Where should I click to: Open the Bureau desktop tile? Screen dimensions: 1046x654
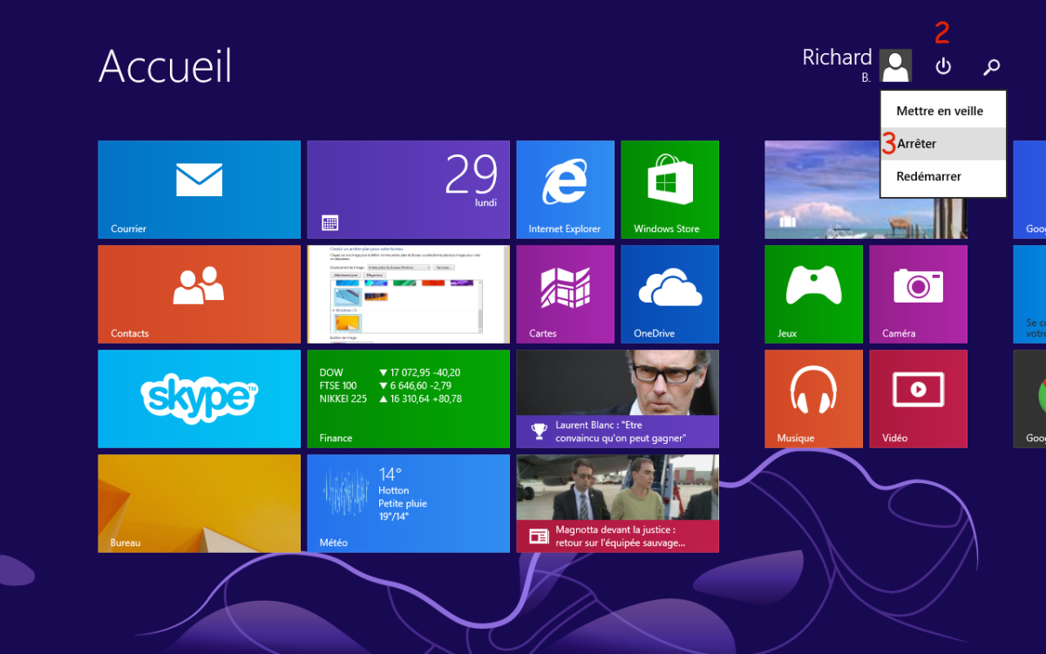pos(200,503)
